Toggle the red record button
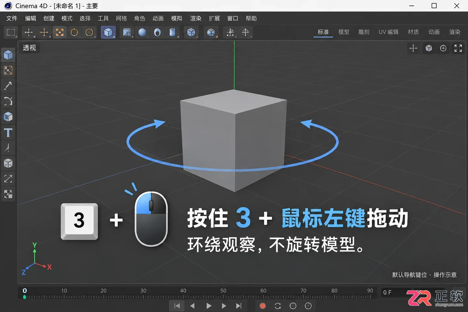The width and height of the screenshot is (468, 312). (x=263, y=306)
